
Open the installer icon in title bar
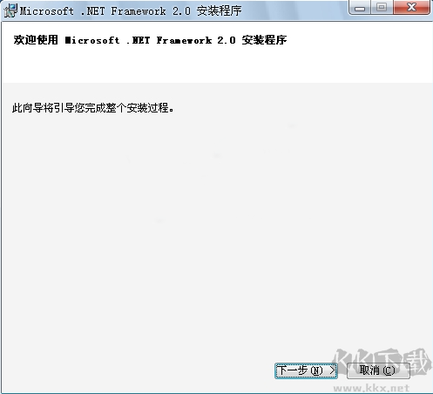coord(10,10)
